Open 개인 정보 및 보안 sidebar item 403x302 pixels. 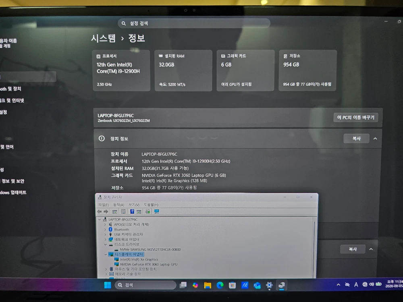(12, 181)
